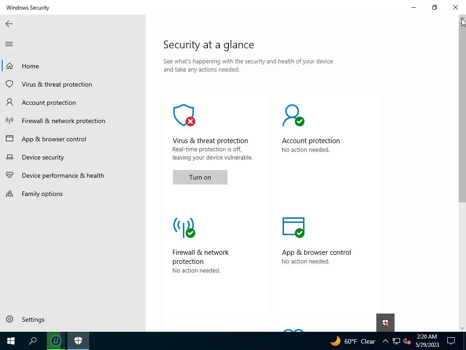Open the Virus & threat protection shield tile icon

tap(184, 115)
